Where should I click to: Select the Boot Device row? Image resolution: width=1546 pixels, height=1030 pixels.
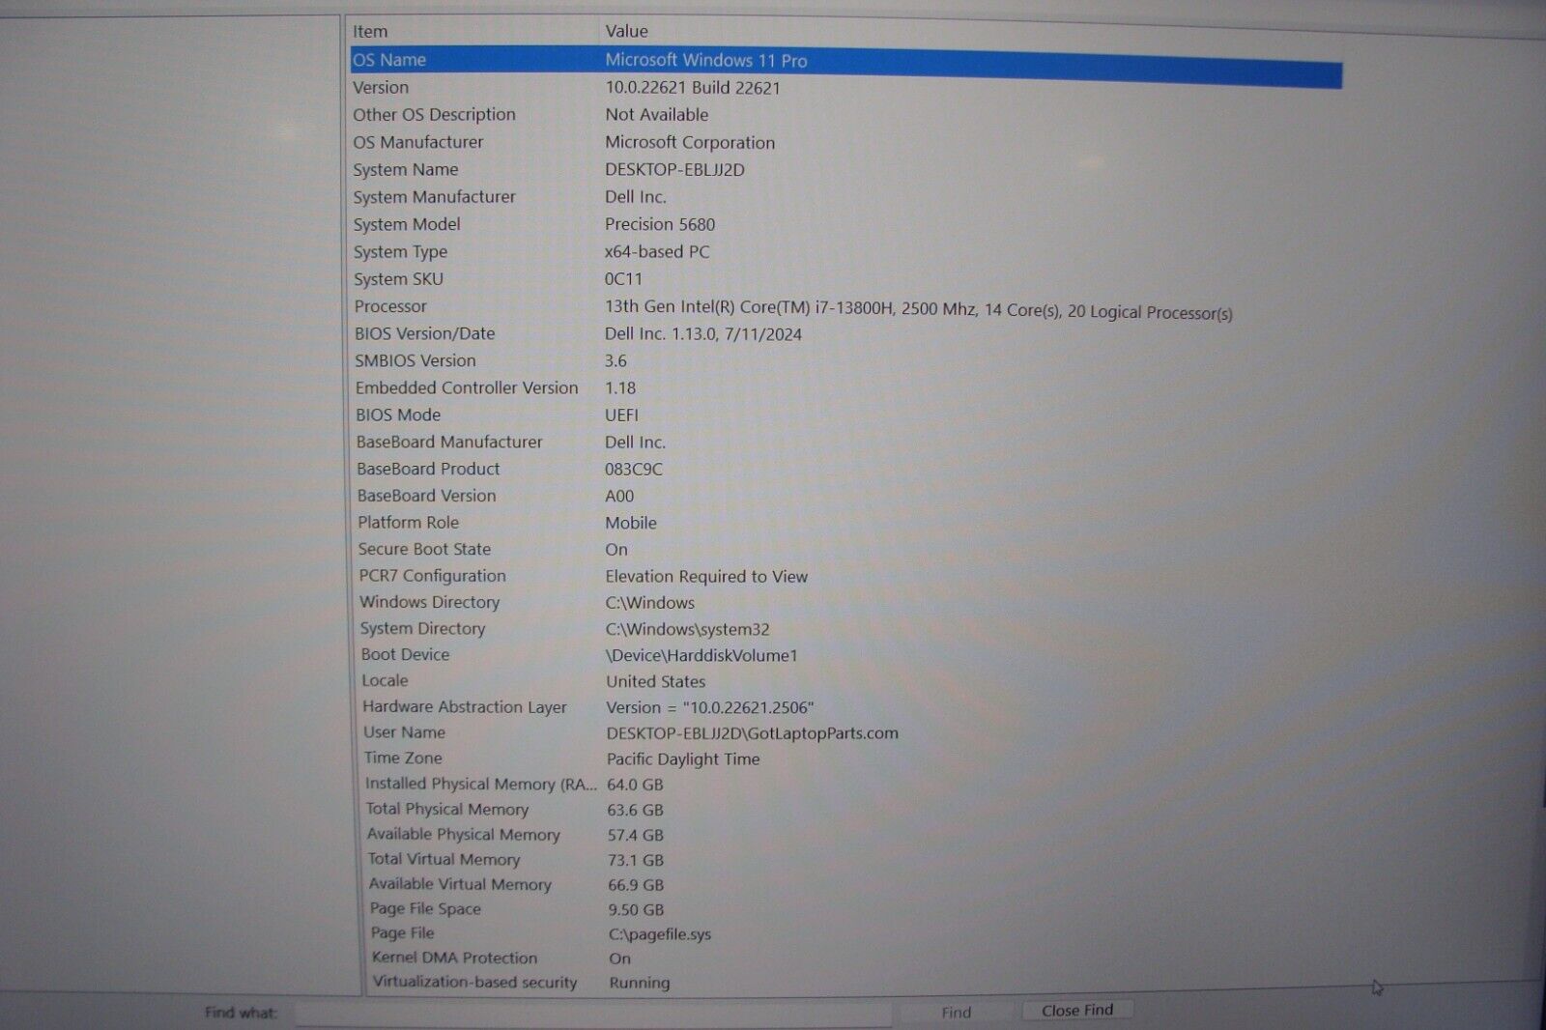846,655
